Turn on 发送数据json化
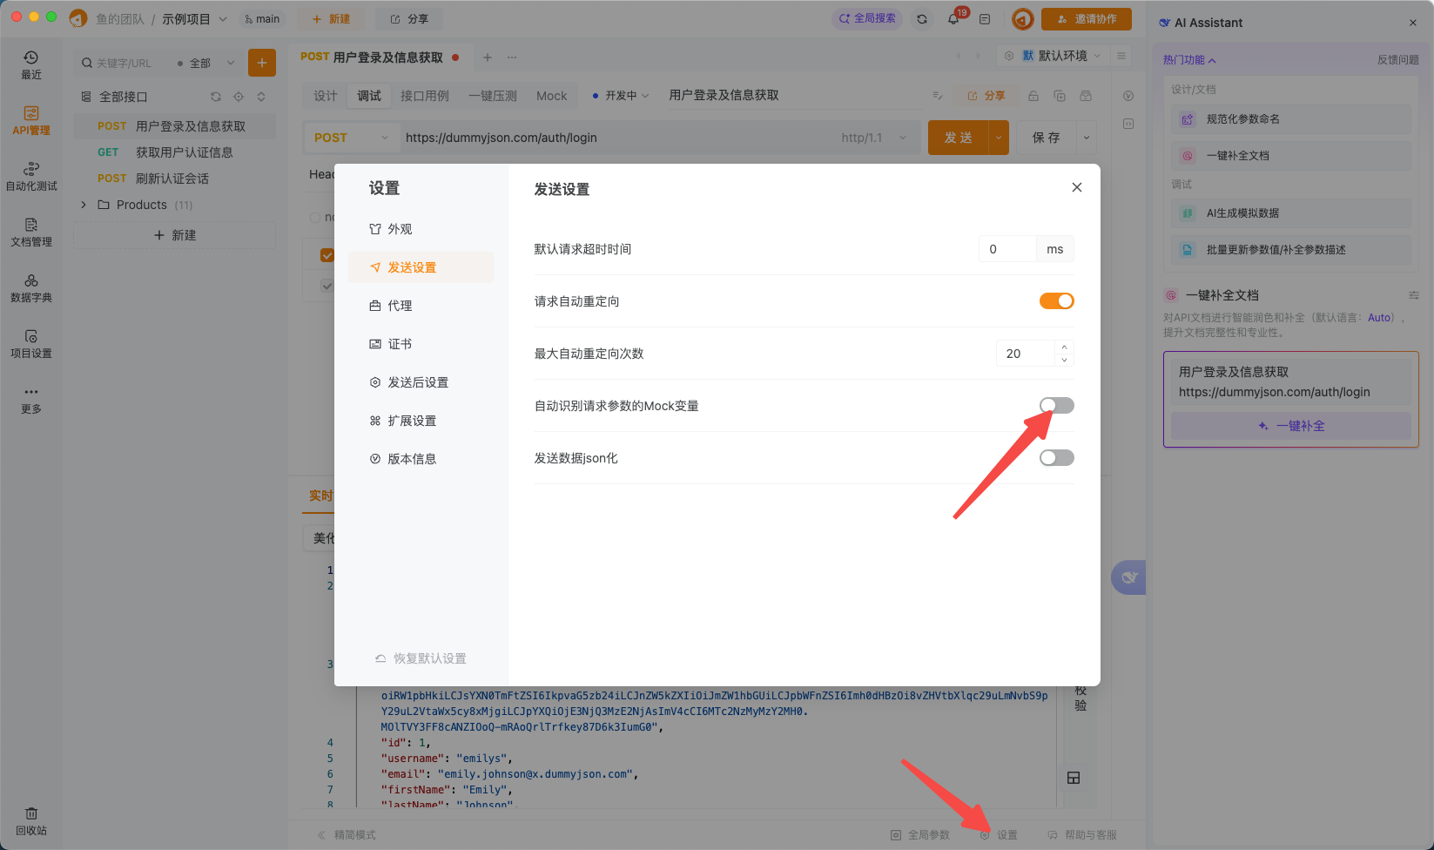The height and width of the screenshot is (850, 1434). coord(1056,457)
